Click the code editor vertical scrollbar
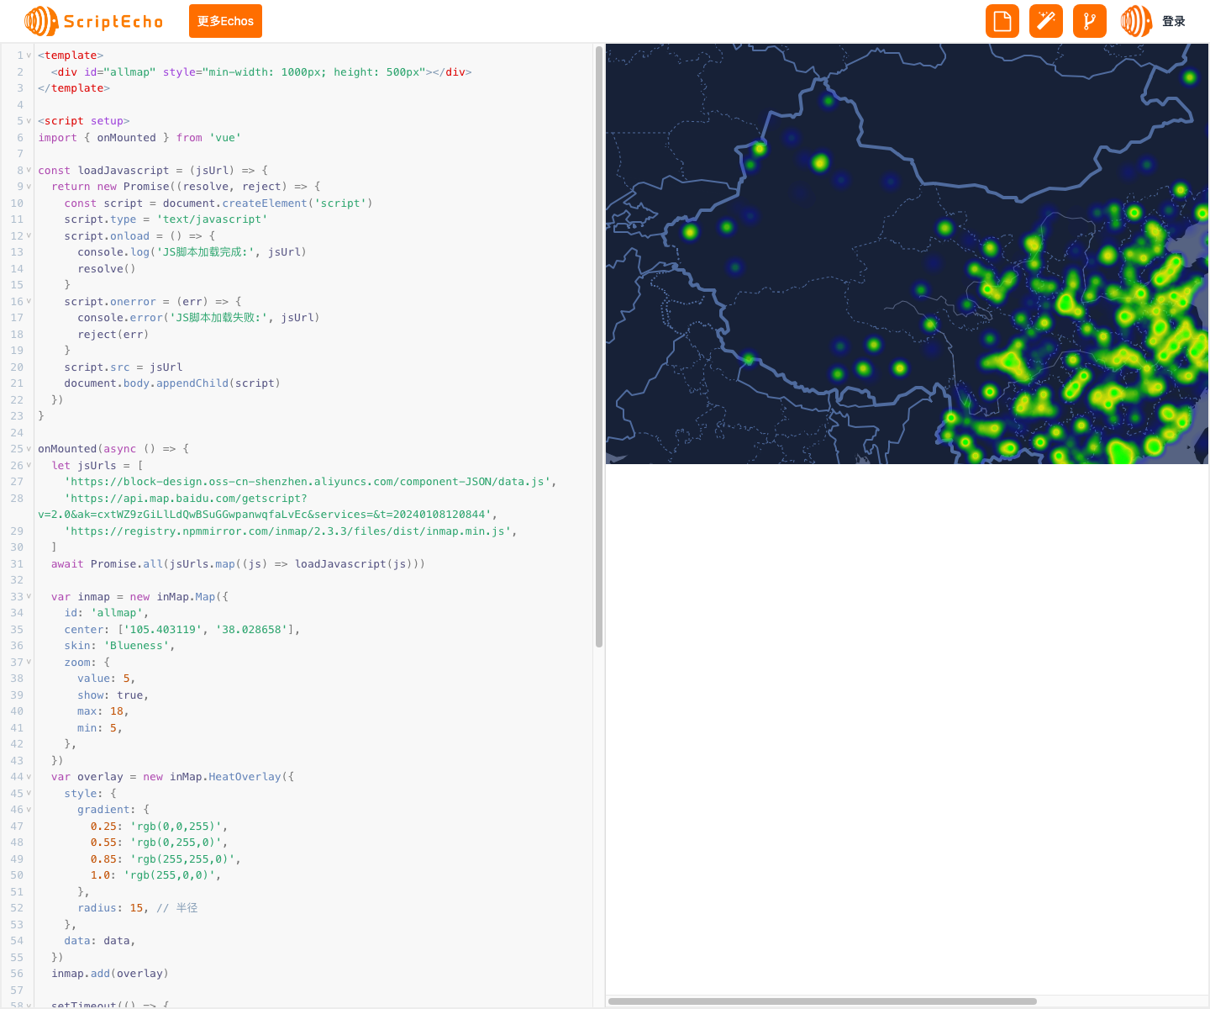Screen dimensions: 1210x1009 (599, 346)
